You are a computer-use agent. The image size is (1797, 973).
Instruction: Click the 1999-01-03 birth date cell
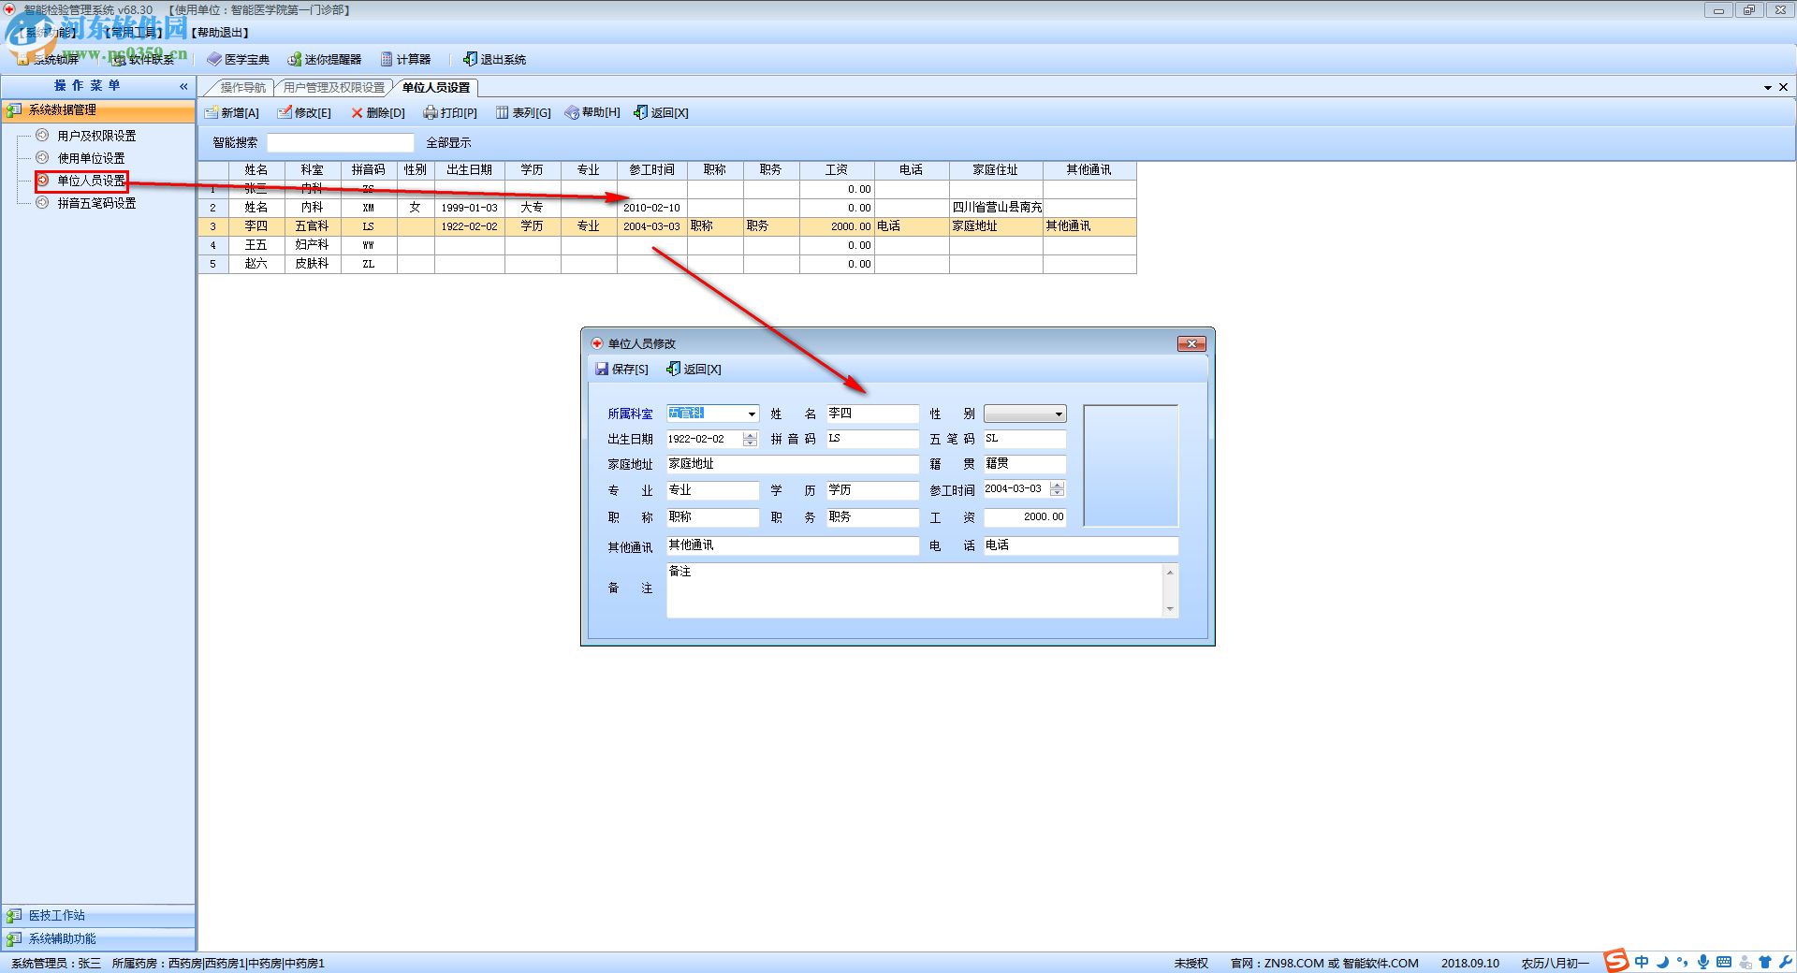(x=470, y=208)
